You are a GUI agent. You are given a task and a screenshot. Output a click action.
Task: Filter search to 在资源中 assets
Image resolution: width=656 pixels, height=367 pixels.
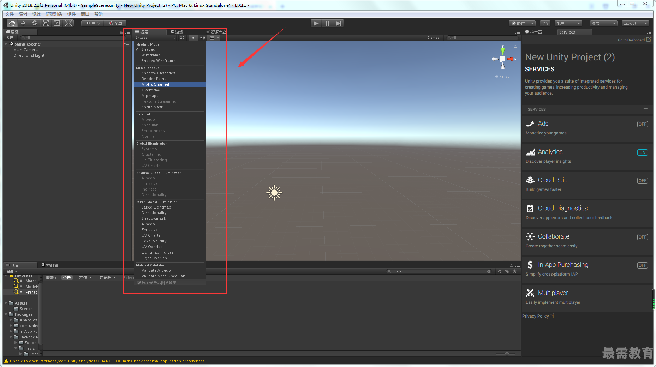pos(107,278)
